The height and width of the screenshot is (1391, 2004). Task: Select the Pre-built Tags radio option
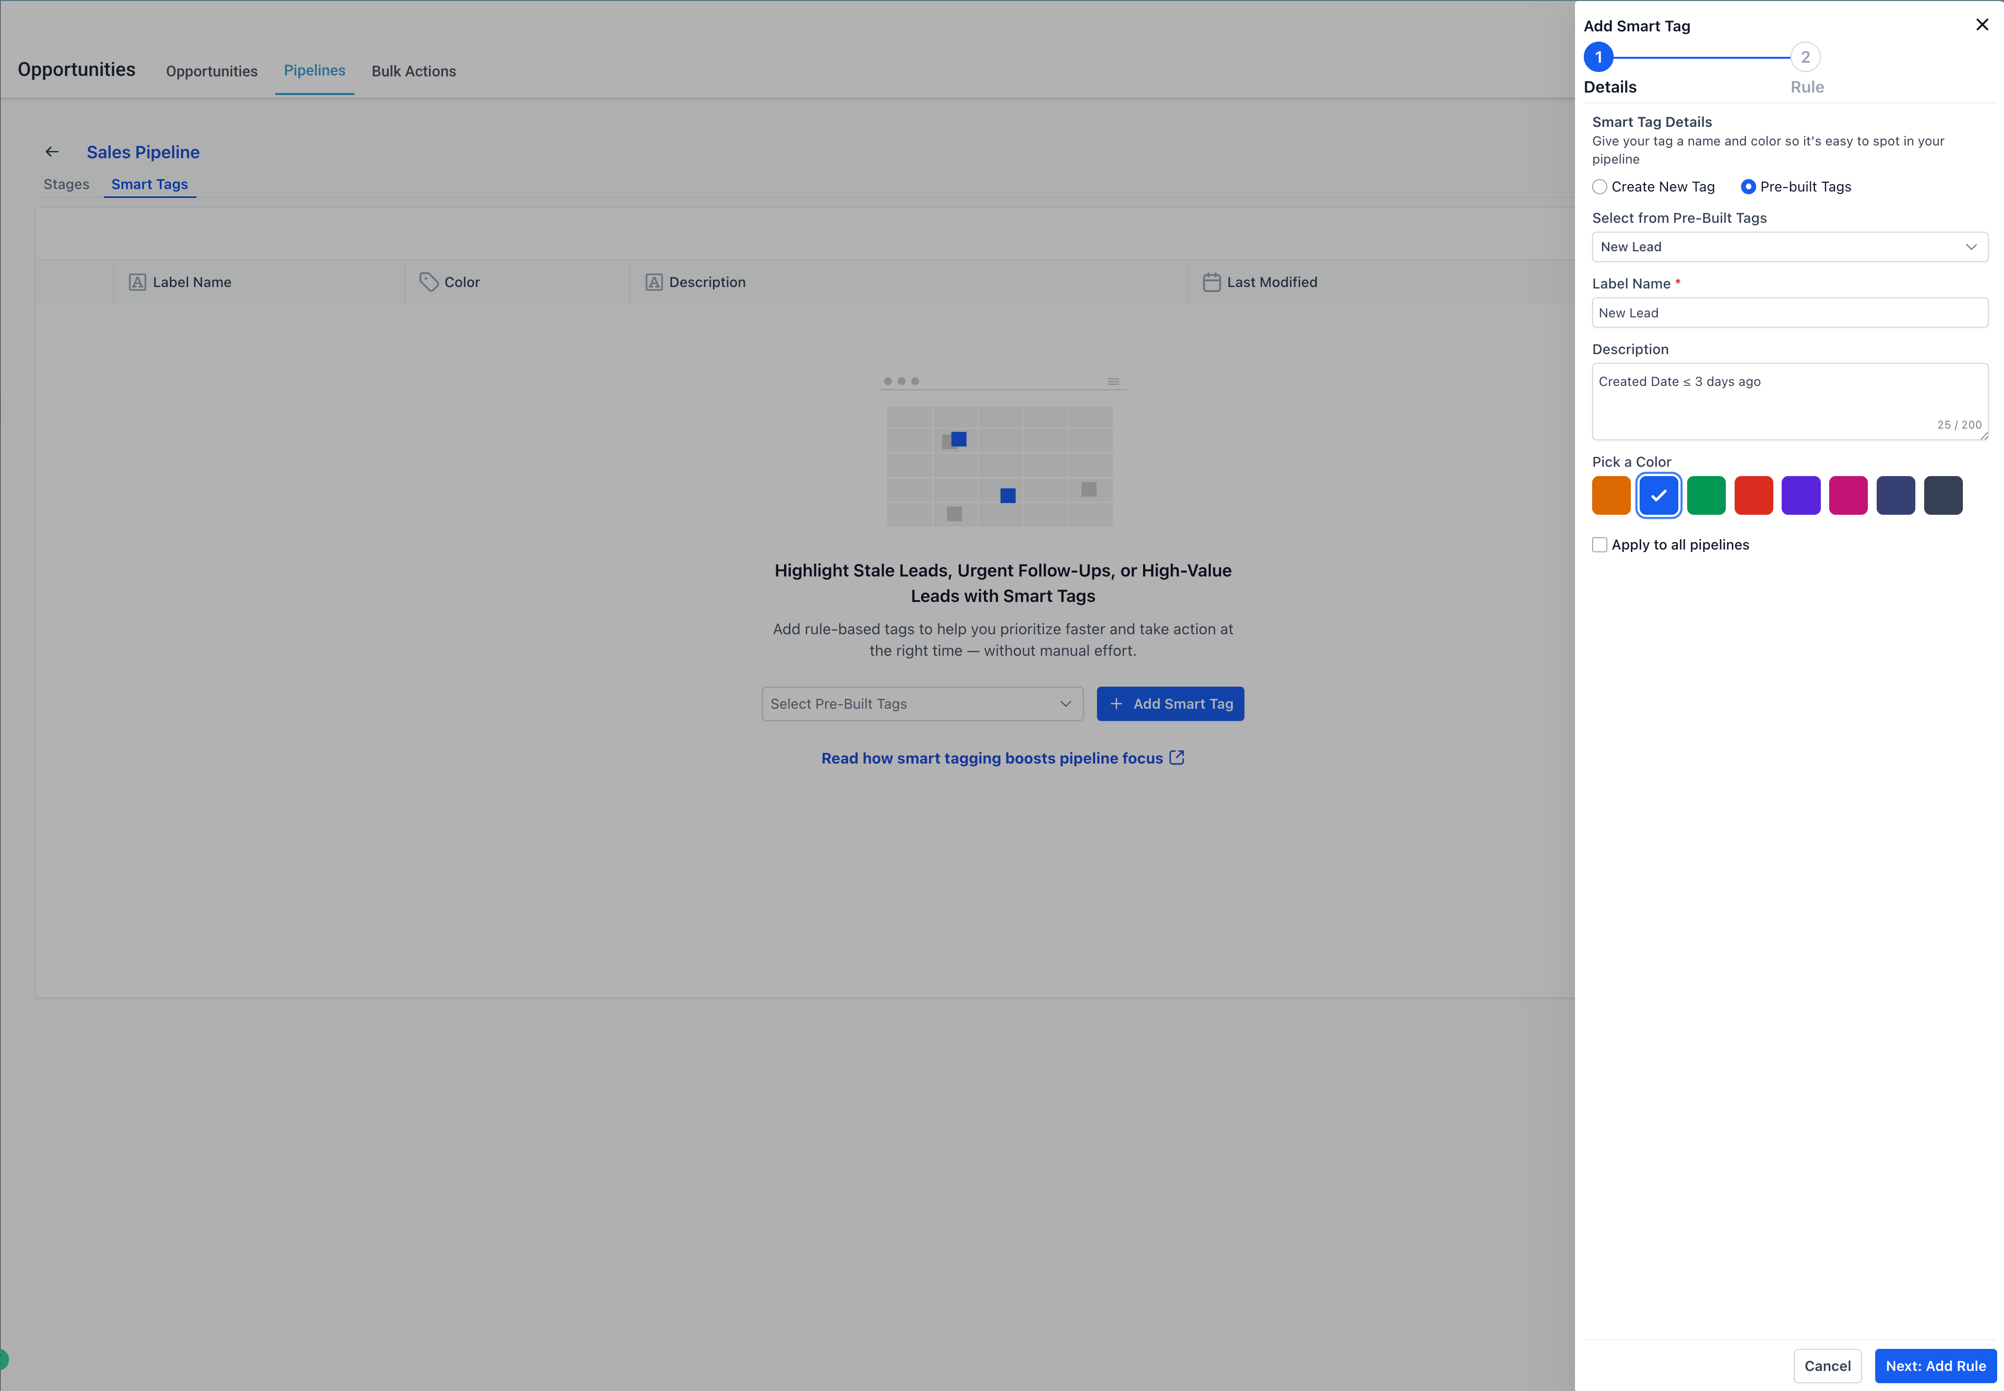click(x=1748, y=187)
